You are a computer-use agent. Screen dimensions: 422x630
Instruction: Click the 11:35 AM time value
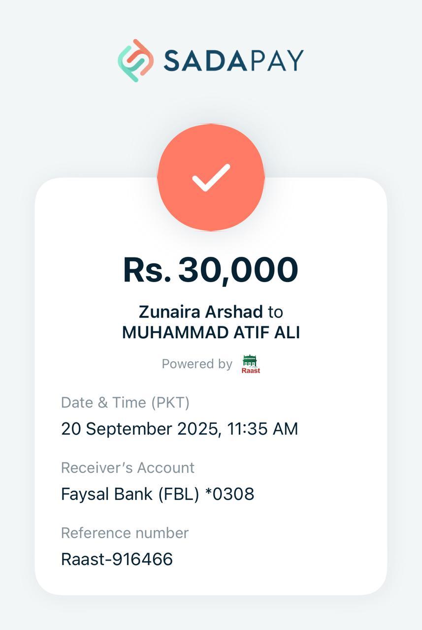(262, 429)
